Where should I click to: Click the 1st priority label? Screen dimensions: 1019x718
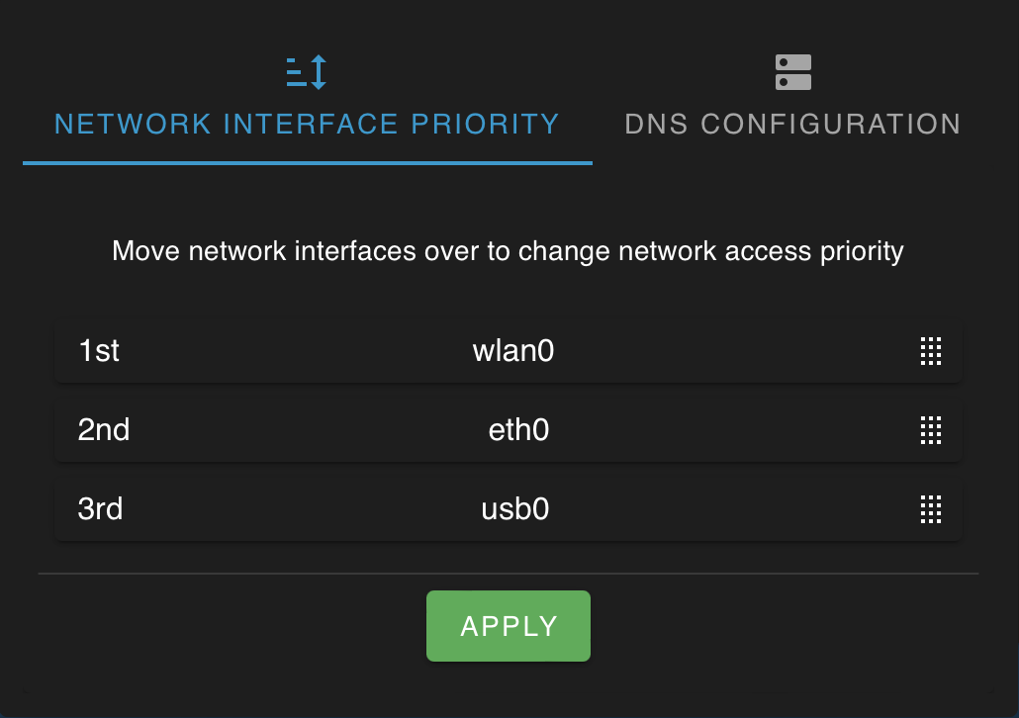98,351
